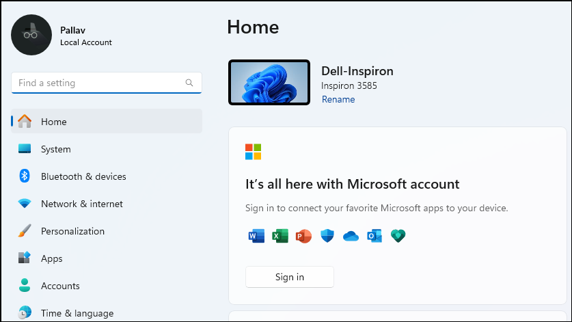Click the Family Safety heart icon
Viewport: 572px width, 322px height.
click(398, 236)
